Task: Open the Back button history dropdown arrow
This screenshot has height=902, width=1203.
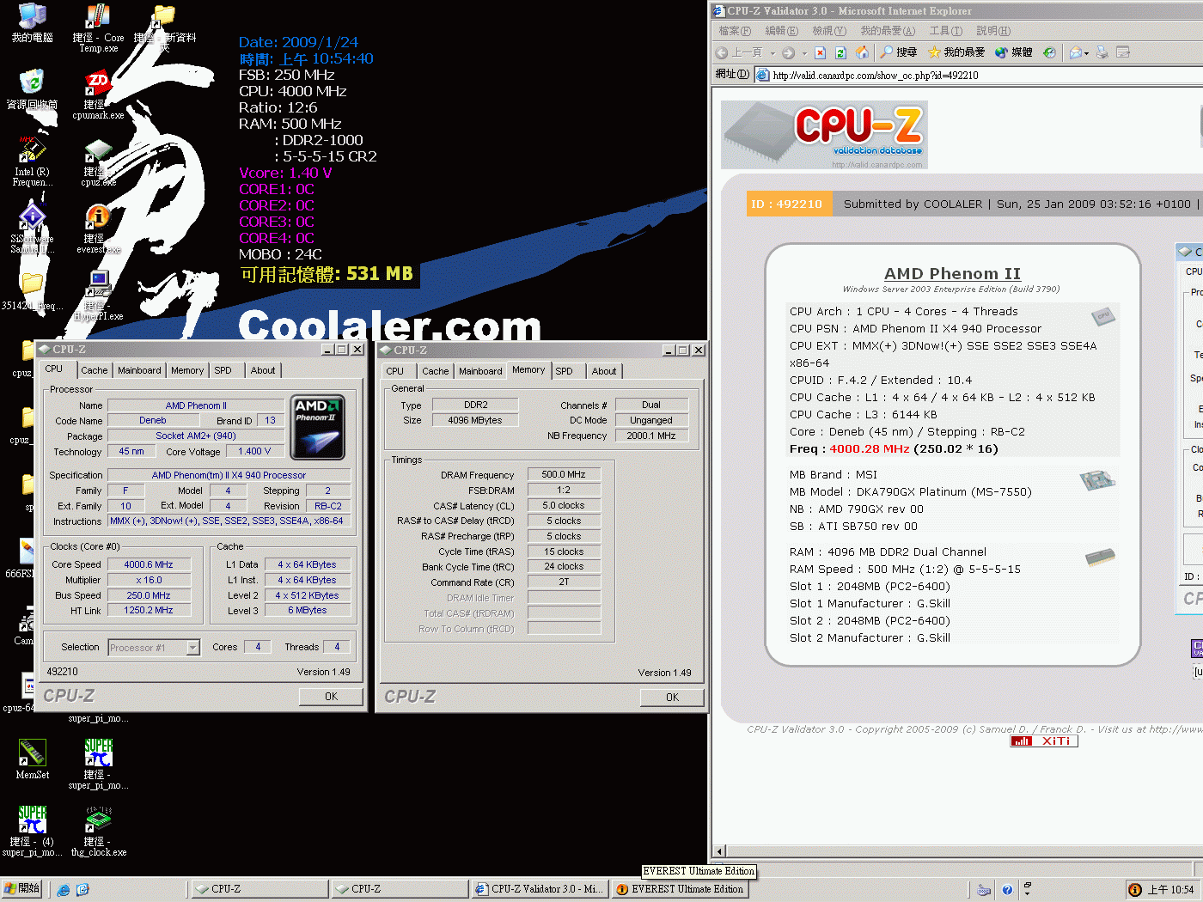Action: [x=772, y=53]
